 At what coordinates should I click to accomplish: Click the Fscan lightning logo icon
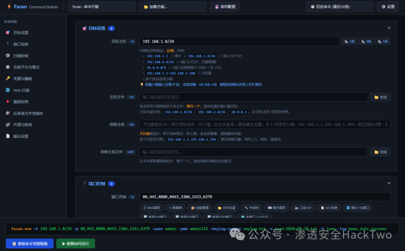[x=9, y=6]
